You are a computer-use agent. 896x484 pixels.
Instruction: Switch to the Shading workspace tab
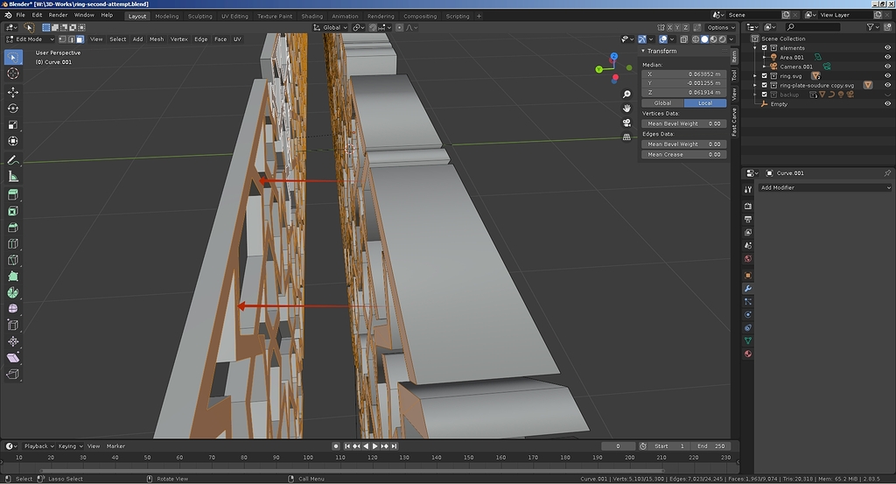312,16
